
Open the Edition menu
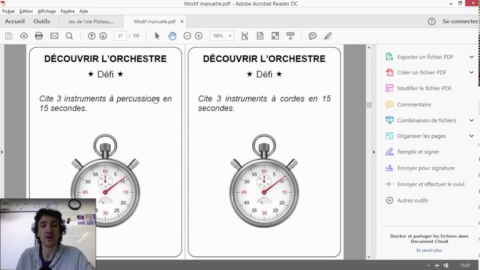[x=26, y=11]
